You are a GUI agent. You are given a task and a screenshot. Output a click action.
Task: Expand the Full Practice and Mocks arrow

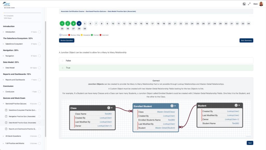tap(3, 144)
